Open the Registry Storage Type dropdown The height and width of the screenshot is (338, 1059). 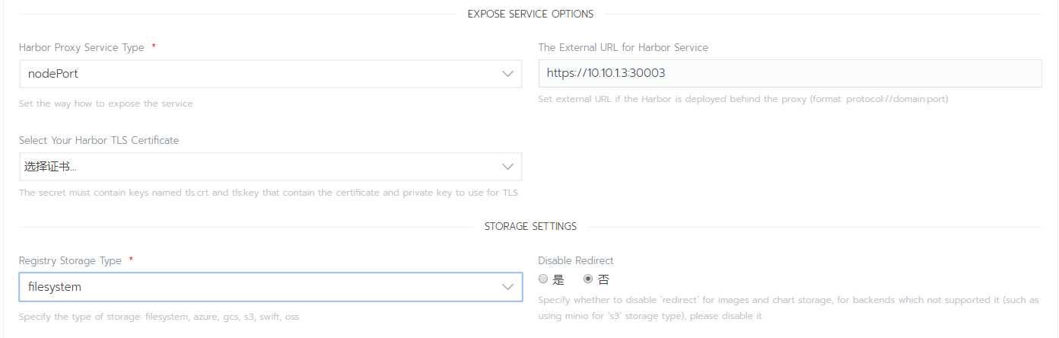(x=270, y=287)
